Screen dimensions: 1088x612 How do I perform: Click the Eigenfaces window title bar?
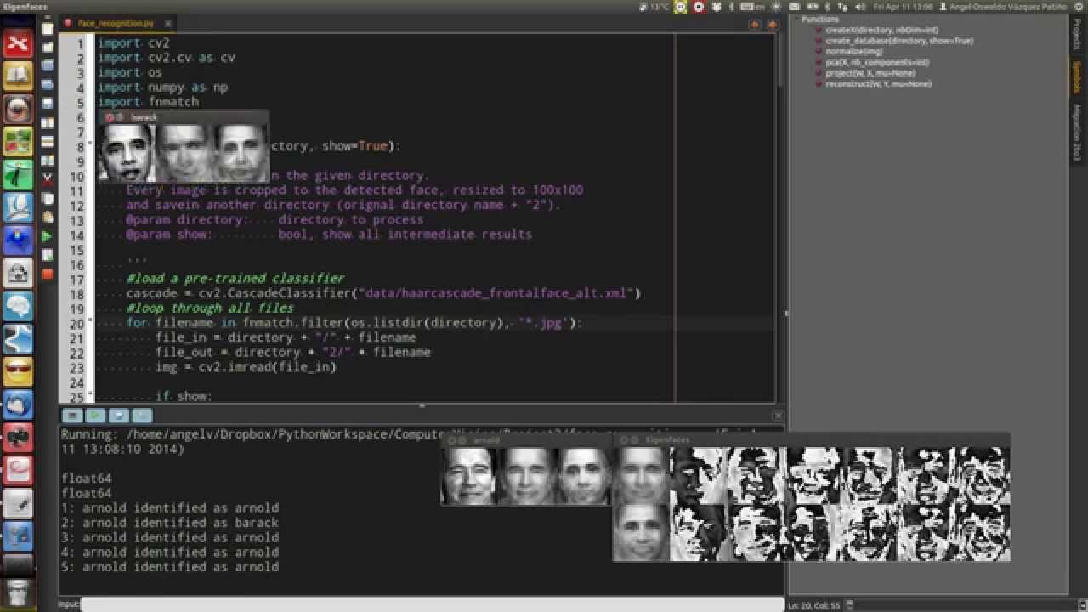click(x=812, y=439)
